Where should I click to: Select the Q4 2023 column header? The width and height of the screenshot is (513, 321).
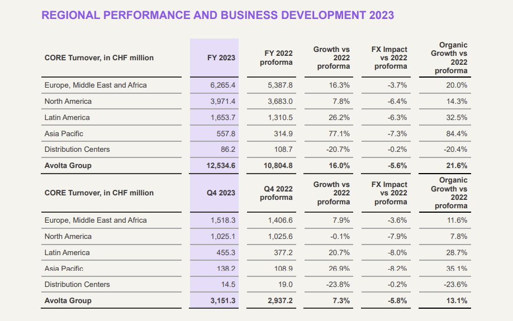221,193
